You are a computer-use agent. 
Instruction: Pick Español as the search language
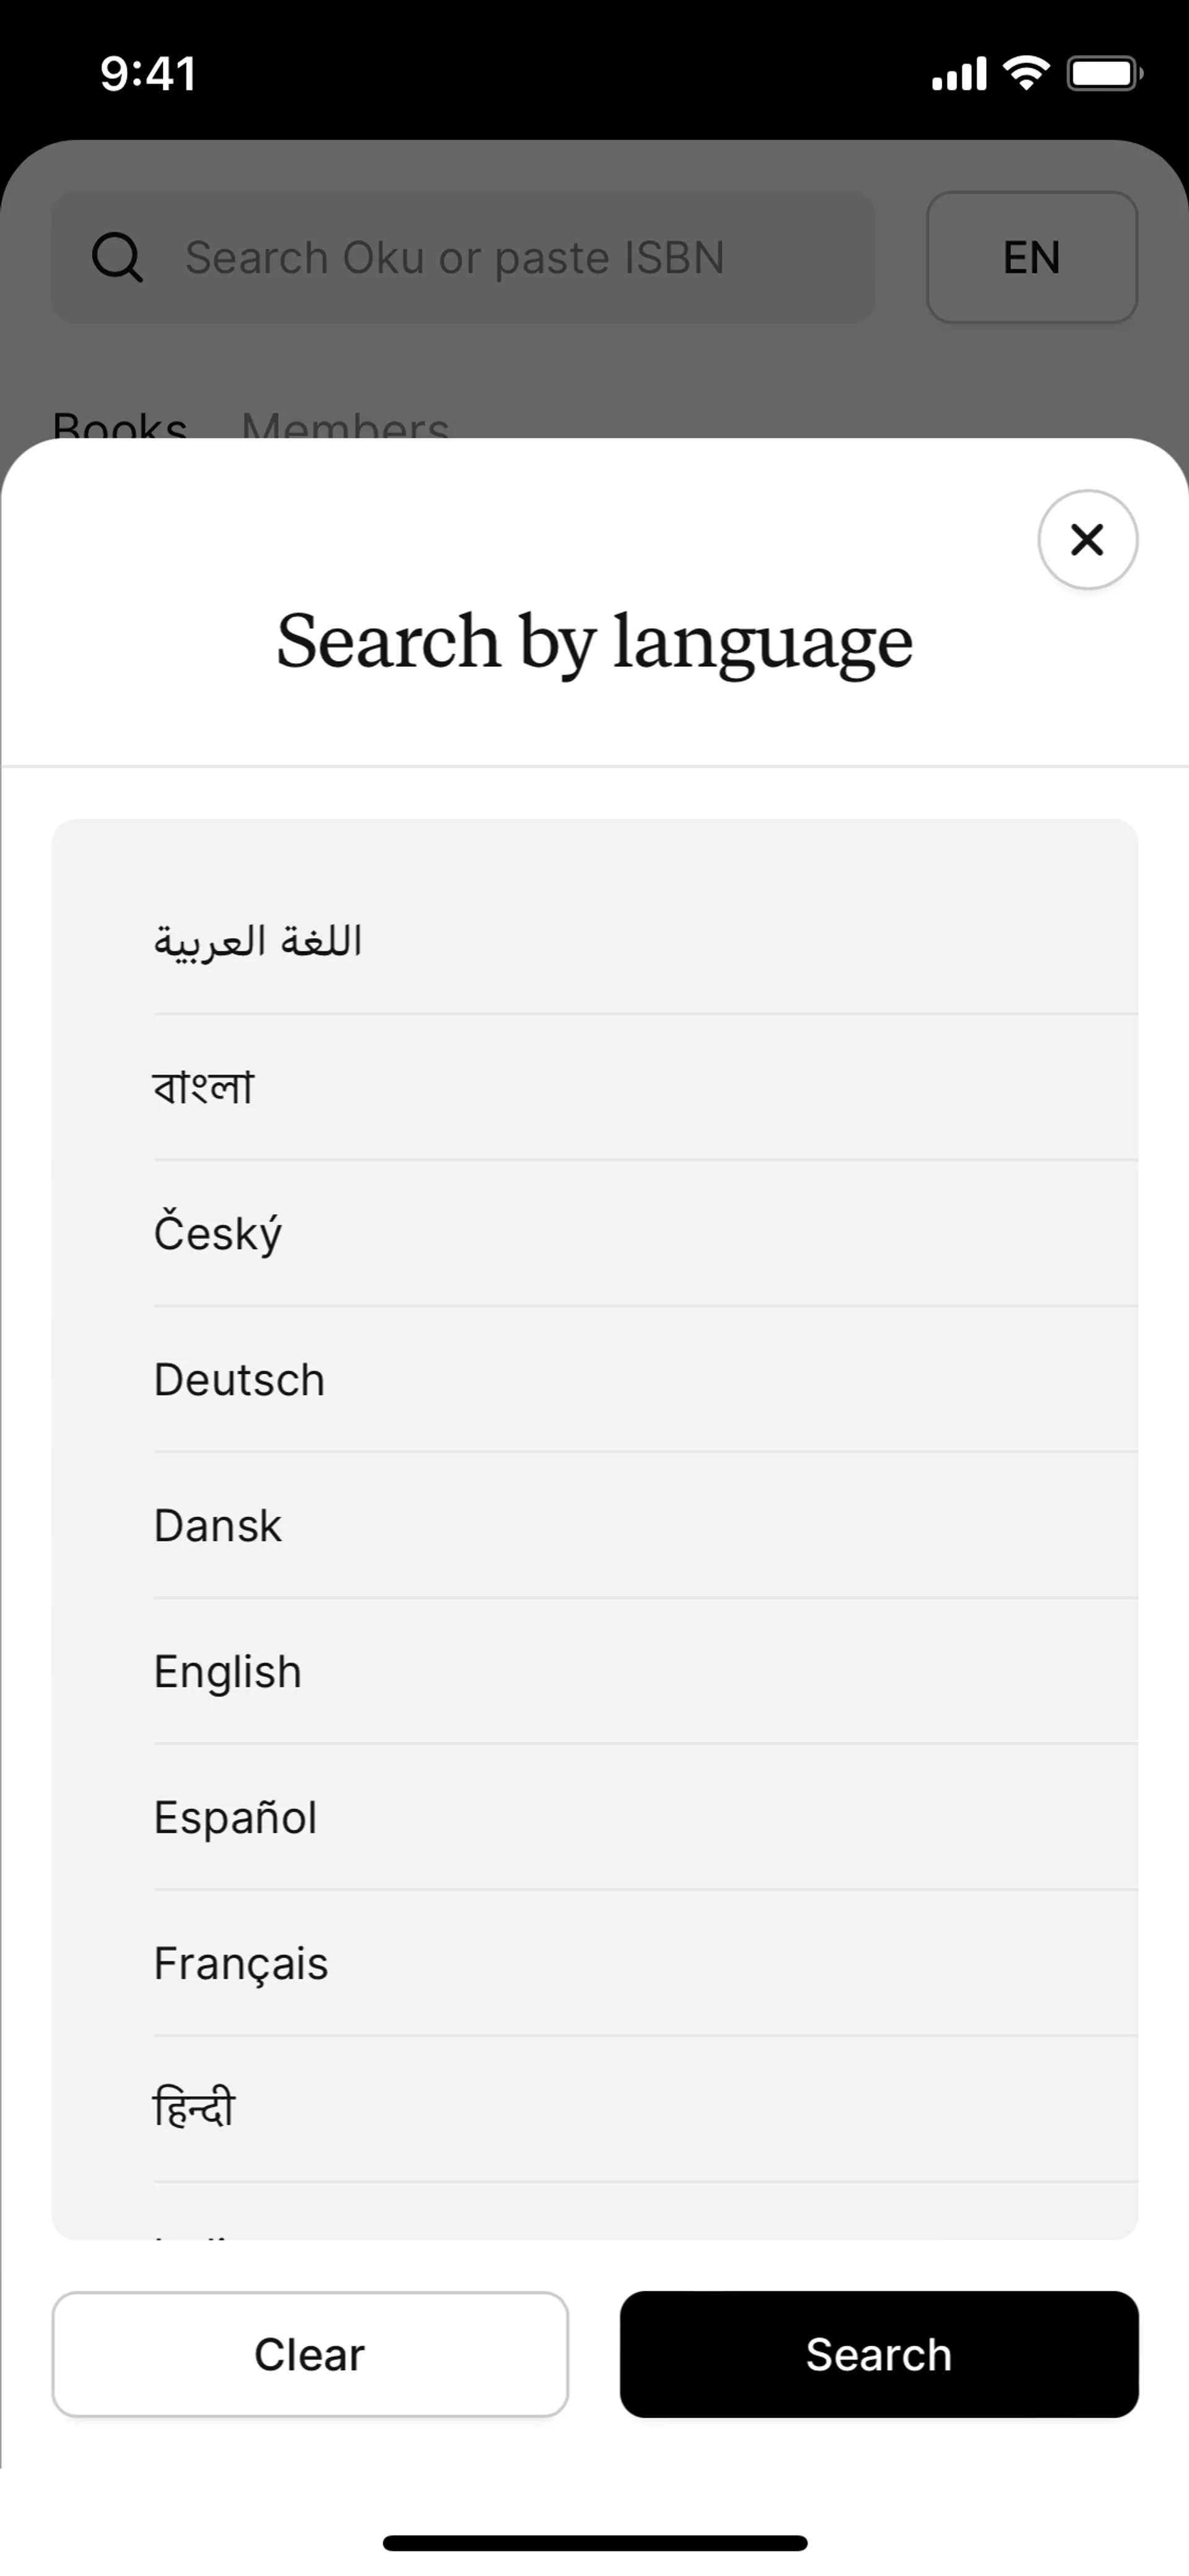pos(236,1818)
